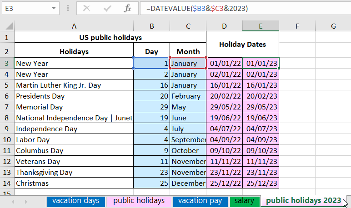Select date cell 29/05/23
The image size is (351, 208).
[261, 107]
